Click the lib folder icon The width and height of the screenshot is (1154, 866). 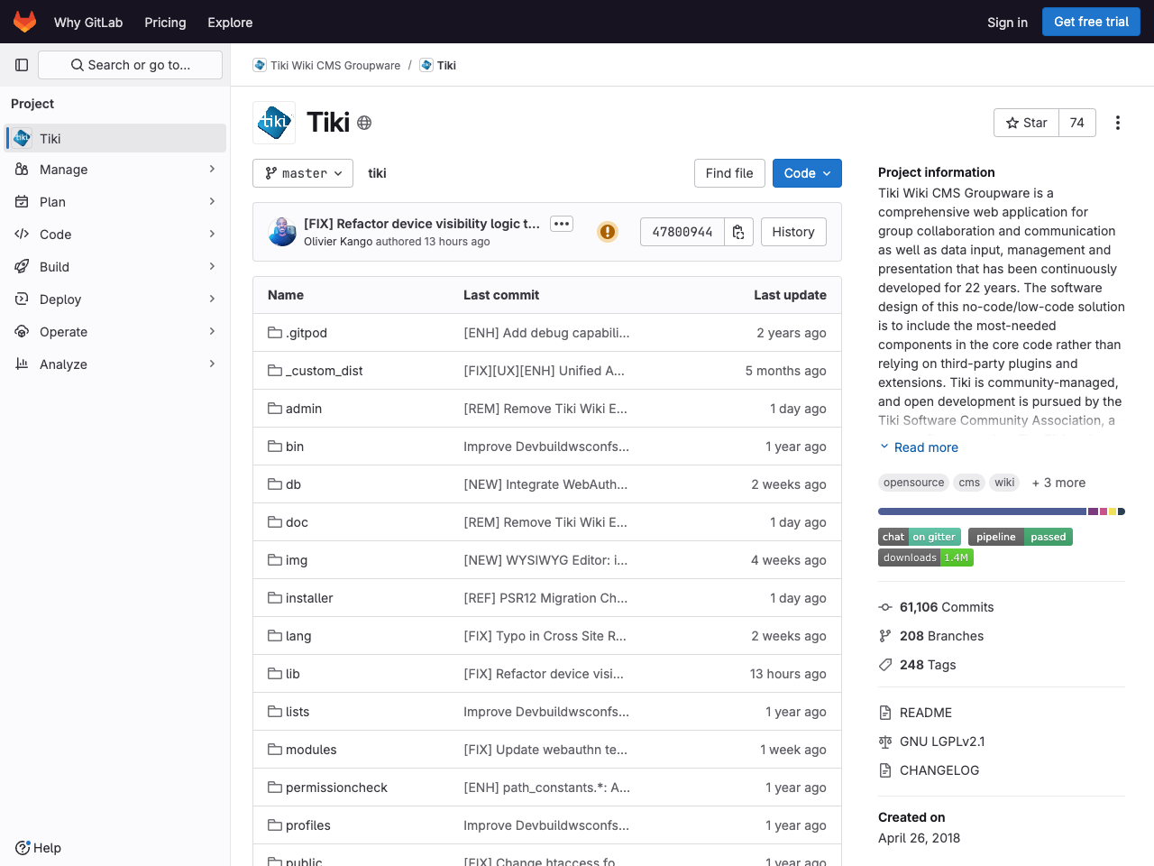pyautogui.click(x=275, y=674)
